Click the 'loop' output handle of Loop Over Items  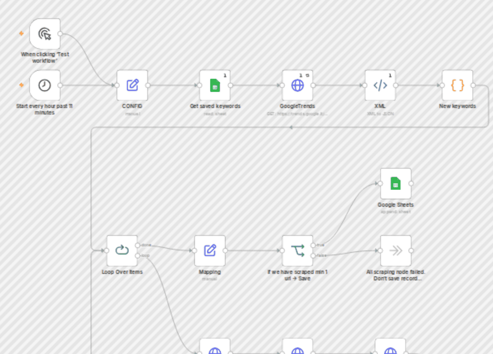(x=138, y=256)
